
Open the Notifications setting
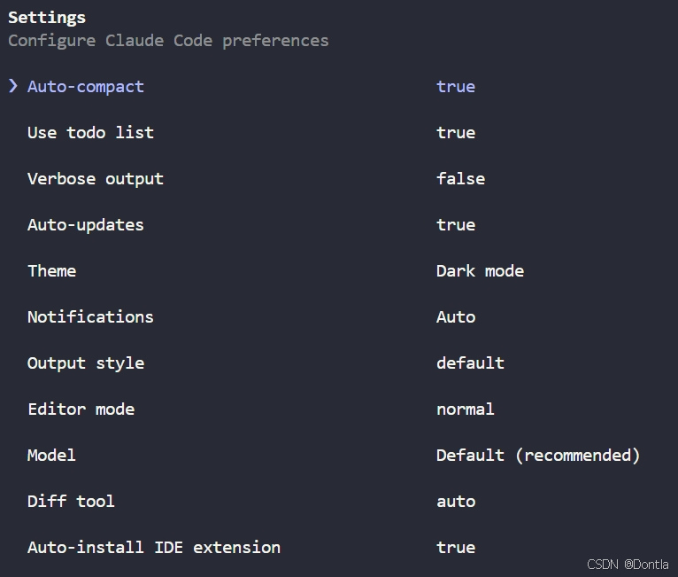[x=90, y=316]
